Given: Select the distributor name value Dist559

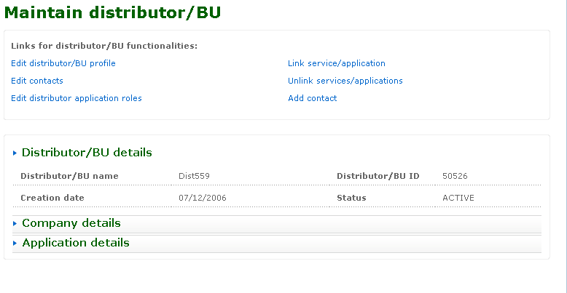Looking at the screenshot, I should (194, 176).
